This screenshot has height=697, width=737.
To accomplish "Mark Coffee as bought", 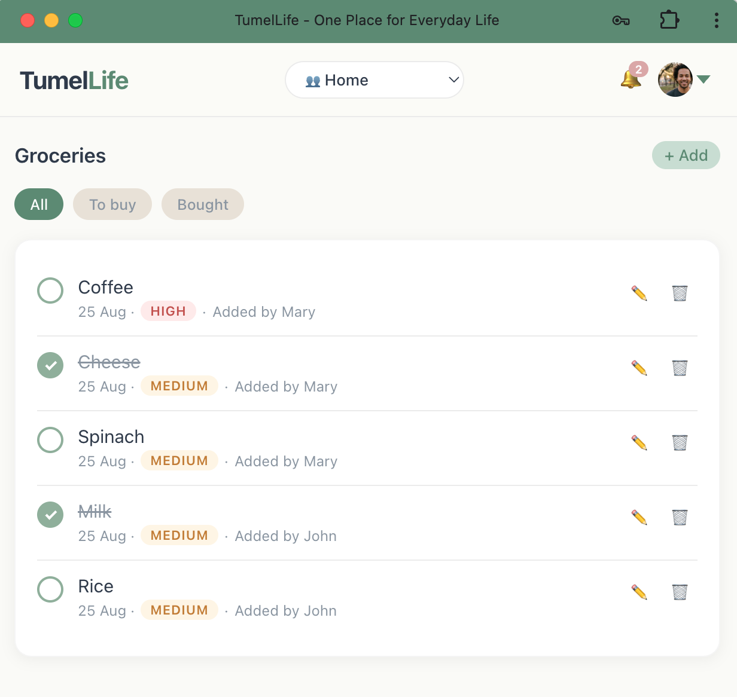I will (x=50, y=291).
